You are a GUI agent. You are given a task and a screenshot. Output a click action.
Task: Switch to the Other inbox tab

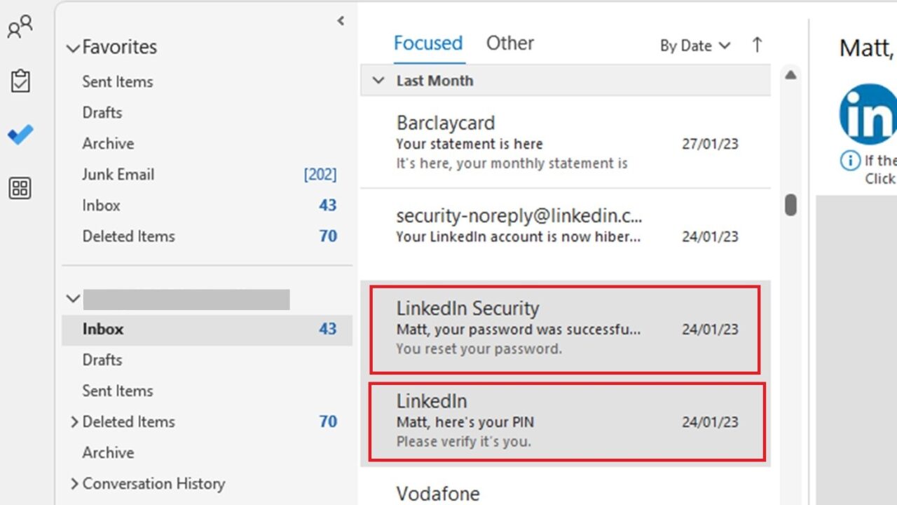click(x=509, y=43)
